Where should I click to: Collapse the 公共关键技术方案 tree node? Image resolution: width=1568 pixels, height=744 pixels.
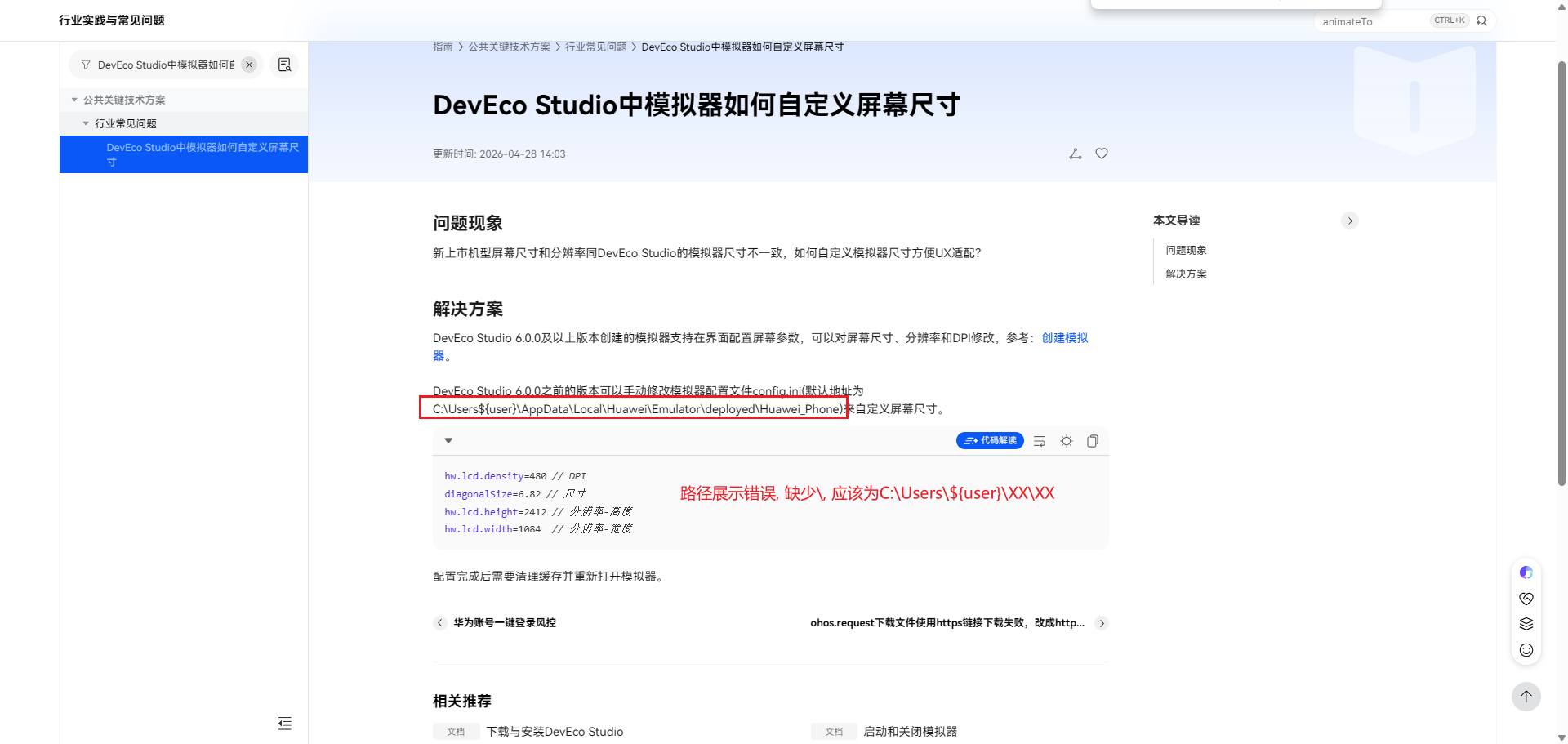(74, 100)
